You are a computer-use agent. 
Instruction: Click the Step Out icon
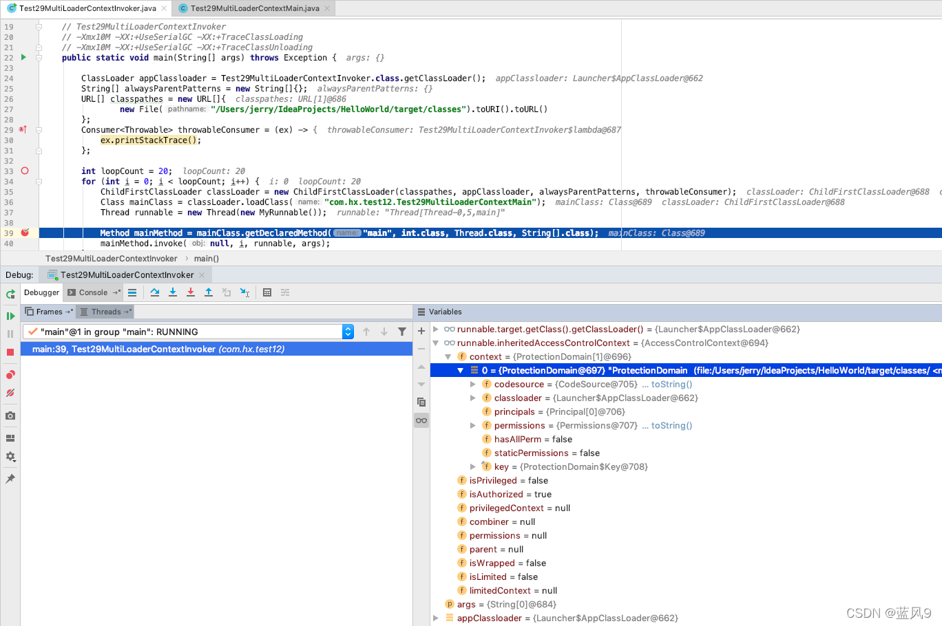pyautogui.click(x=209, y=292)
